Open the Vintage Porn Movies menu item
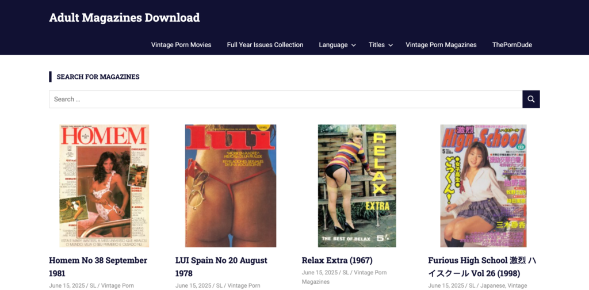 [x=181, y=45]
